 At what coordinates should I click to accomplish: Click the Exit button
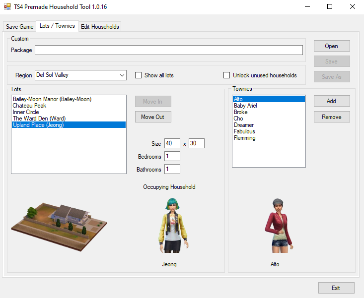point(336,288)
